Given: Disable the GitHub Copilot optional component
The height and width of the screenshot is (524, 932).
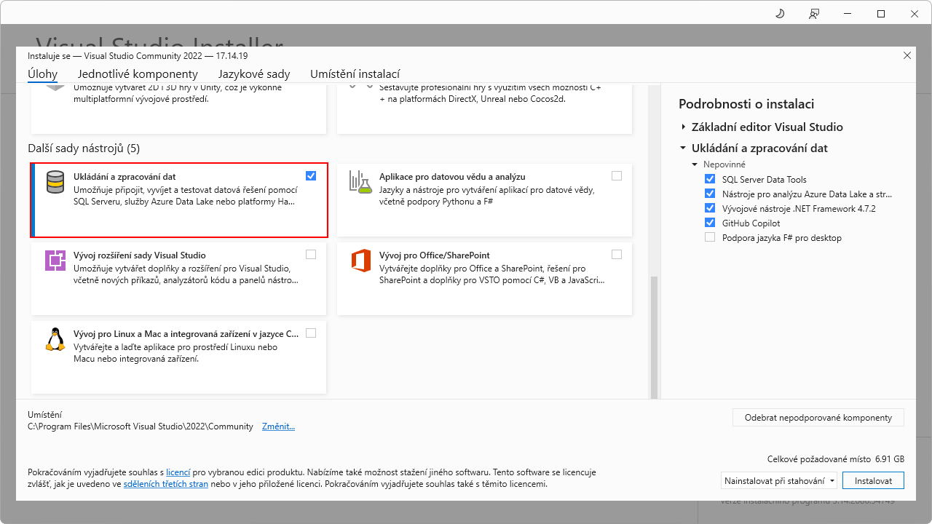Looking at the screenshot, I should pyautogui.click(x=710, y=223).
